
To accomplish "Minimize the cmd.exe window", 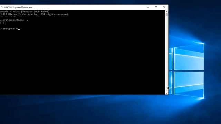I will click(148, 7).
